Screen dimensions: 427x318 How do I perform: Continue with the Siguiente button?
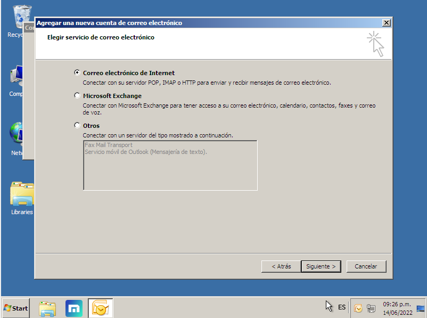pos(321,266)
